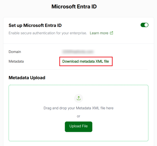The height and width of the screenshot is (146, 157).
Task: Click the Enable secure authentication description text
Action: pyautogui.click(x=48, y=33)
